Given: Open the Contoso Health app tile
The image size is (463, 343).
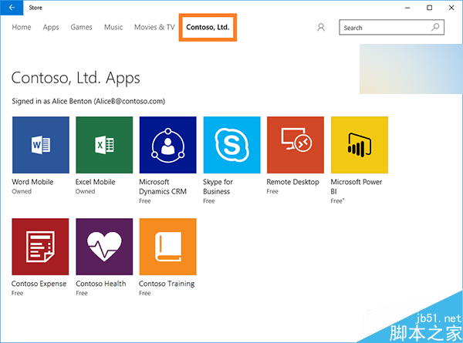Looking at the screenshot, I should 104,247.
